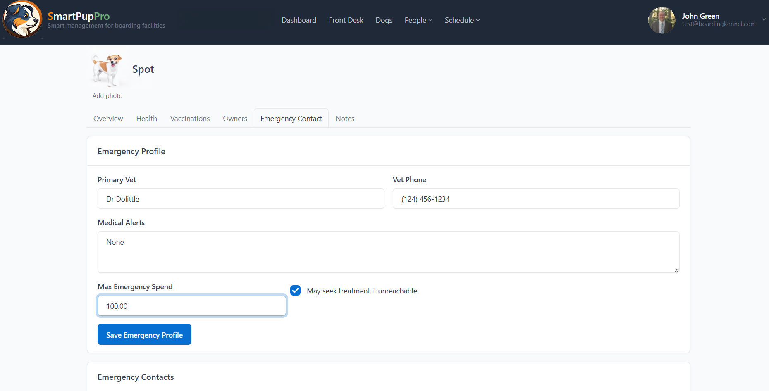The image size is (769, 391).
Task: Navigate to Dogs in top menu
Action: (x=384, y=20)
